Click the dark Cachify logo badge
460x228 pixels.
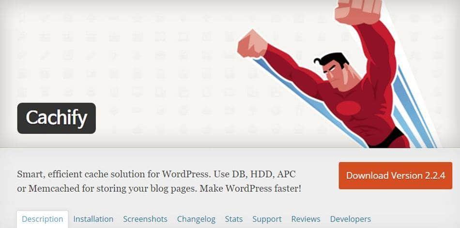click(57, 118)
